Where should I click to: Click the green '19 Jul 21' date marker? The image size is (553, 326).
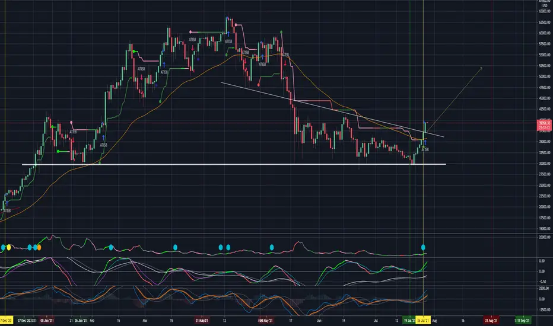click(x=409, y=320)
